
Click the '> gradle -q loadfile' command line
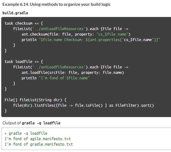tap(26, 133)
